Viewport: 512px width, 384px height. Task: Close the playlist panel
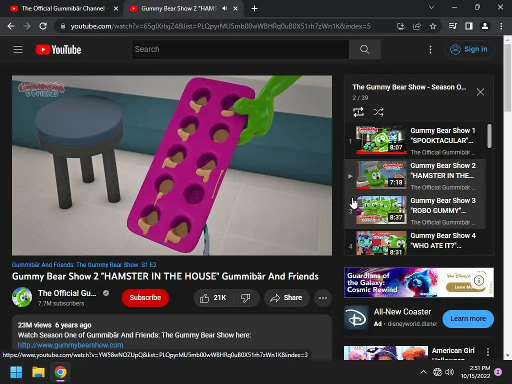click(x=480, y=92)
